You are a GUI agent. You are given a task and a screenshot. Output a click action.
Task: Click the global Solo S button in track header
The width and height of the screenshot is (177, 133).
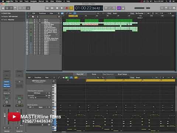(38, 17)
